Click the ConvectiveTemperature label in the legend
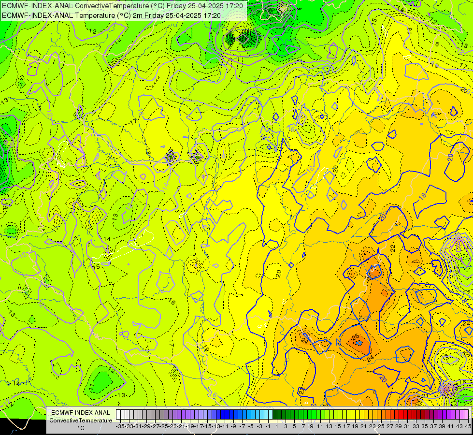 click(x=81, y=420)
